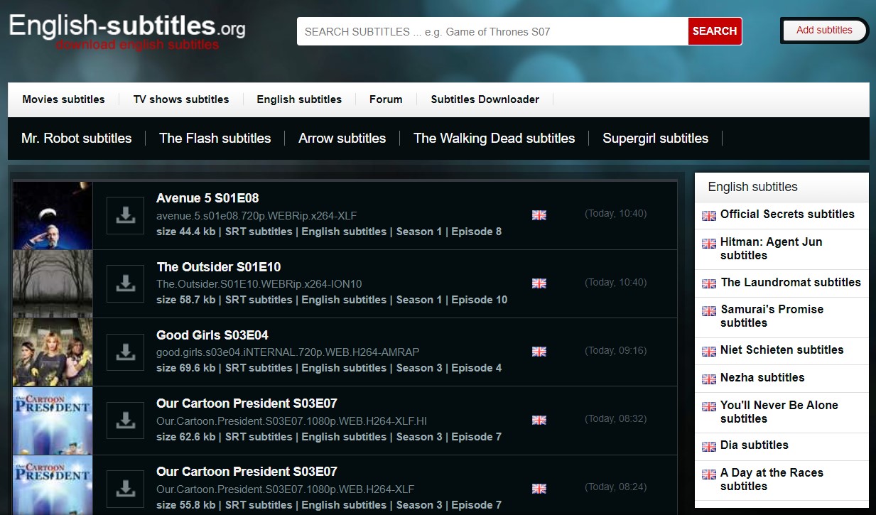Image resolution: width=876 pixels, height=515 pixels.
Task: Open The Laundromat subtitles in sidebar
Action: 790,283
